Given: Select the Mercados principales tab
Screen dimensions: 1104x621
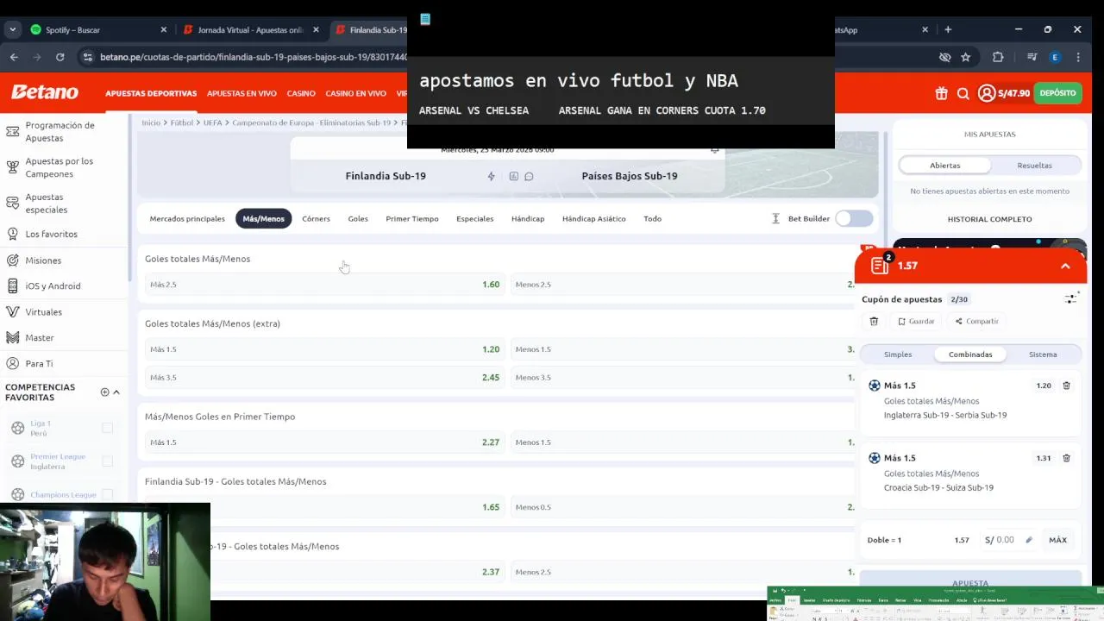Looking at the screenshot, I should tap(187, 219).
